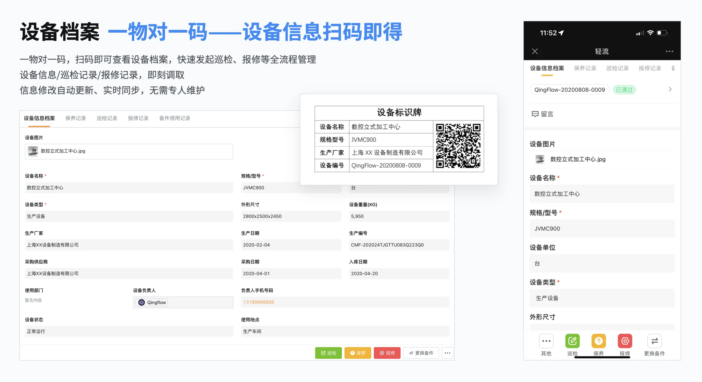Click the QR code on 设备标识牌
Viewport: 702px width, 382px height.
coord(458,146)
